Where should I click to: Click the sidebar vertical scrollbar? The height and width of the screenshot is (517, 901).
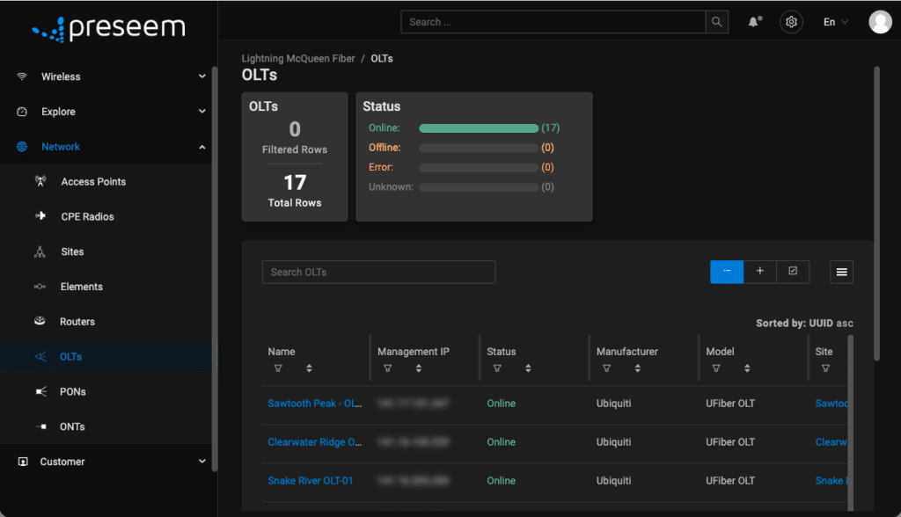(215, 269)
